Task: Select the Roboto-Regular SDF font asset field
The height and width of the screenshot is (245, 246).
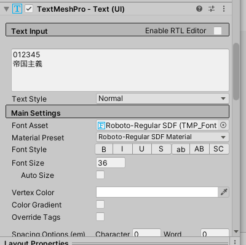Action: [157, 125]
